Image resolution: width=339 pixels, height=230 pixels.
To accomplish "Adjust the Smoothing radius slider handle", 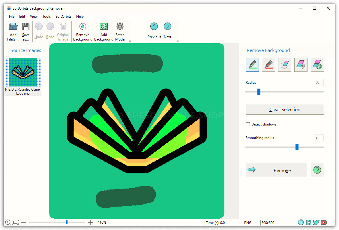I will coord(297,147).
